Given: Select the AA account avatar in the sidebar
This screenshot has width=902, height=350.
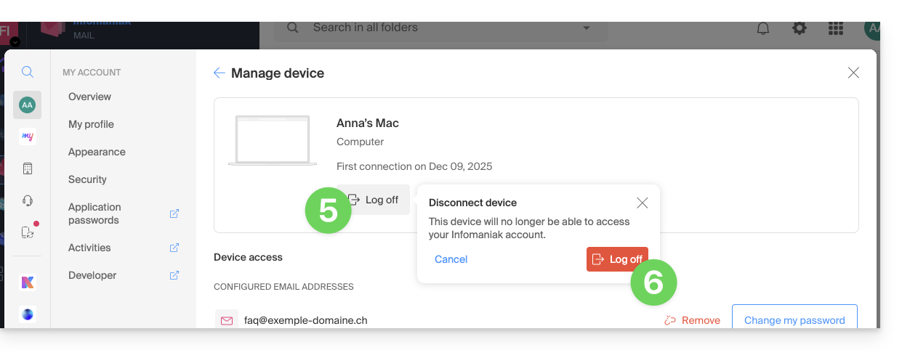Looking at the screenshot, I should 27,105.
